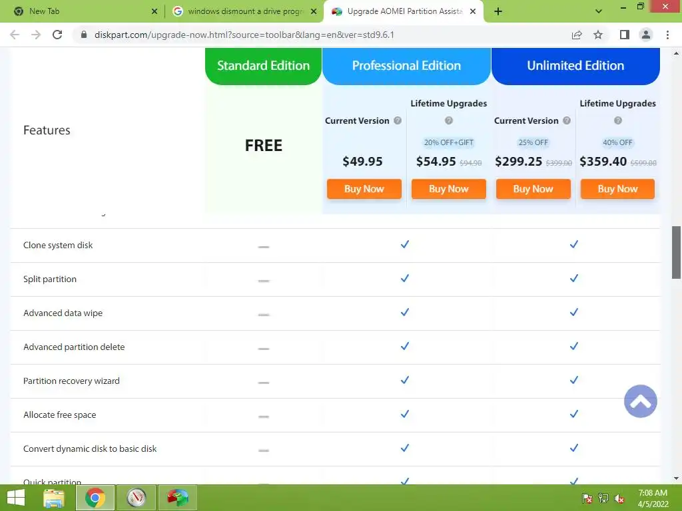The width and height of the screenshot is (682, 511).
Task: Click the 25% OFF badge
Action: tap(533, 142)
